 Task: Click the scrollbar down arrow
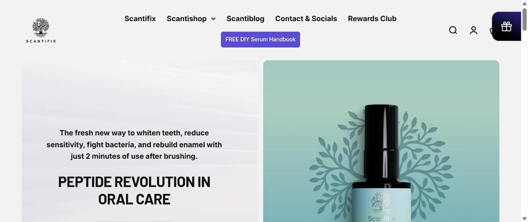click(x=524, y=218)
